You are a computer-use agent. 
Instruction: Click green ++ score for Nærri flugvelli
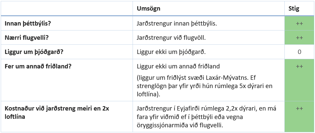pyautogui.click(x=299, y=37)
